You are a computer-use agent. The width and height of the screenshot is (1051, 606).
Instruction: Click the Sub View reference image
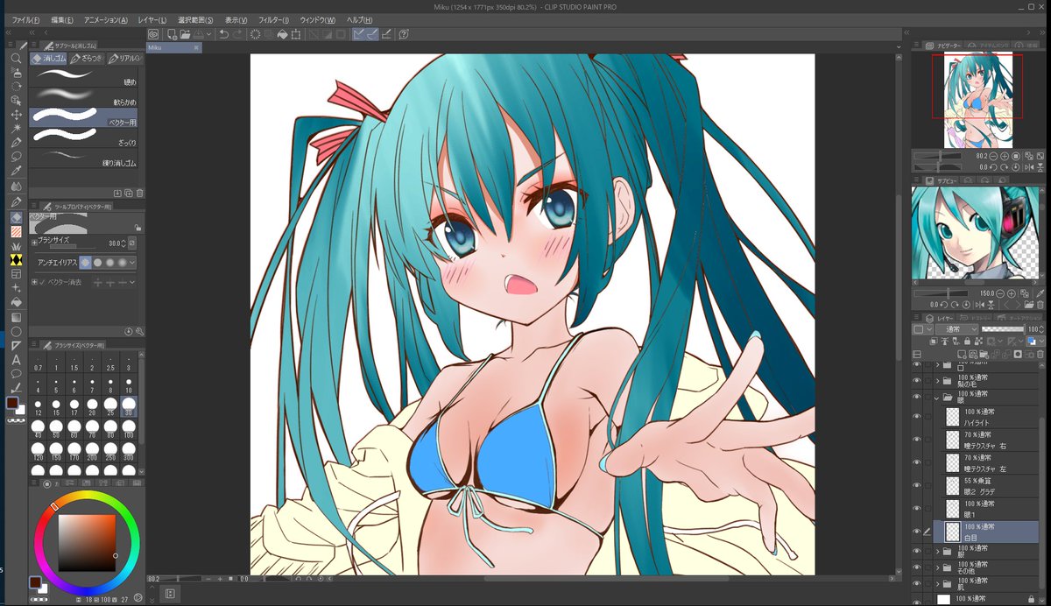coord(977,232)
